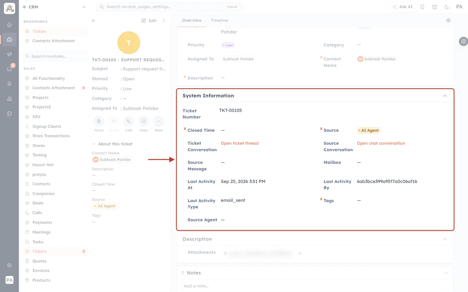This screenshot has height=292, width=468.
Task: Click the ticket number value TKT-00105
Action: (x=230, y=110)
